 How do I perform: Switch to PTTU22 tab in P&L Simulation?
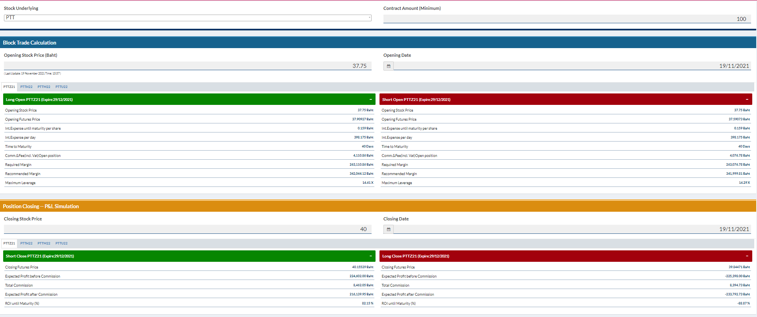(61, 243)
